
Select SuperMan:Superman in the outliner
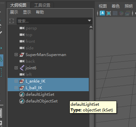coord(48,55)
